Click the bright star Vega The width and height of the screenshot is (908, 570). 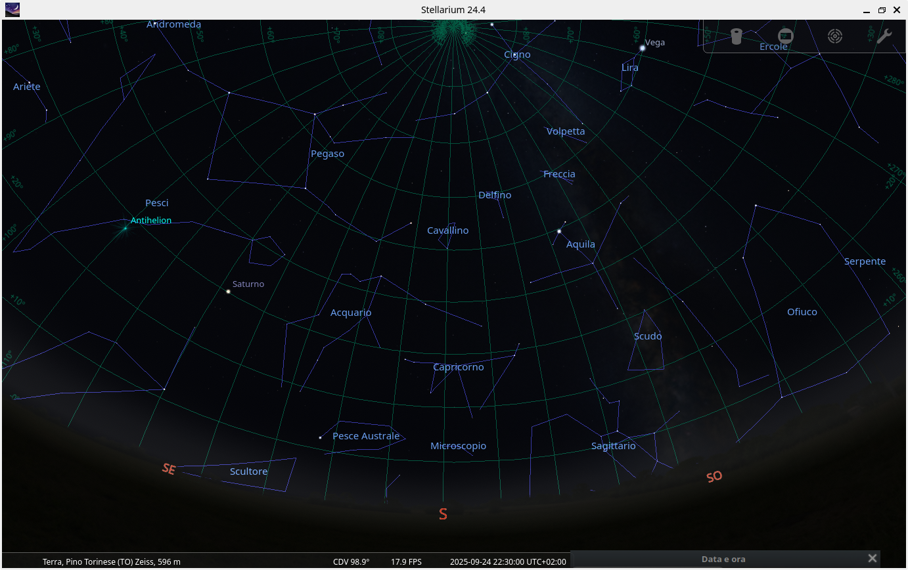tap(641, 48)
